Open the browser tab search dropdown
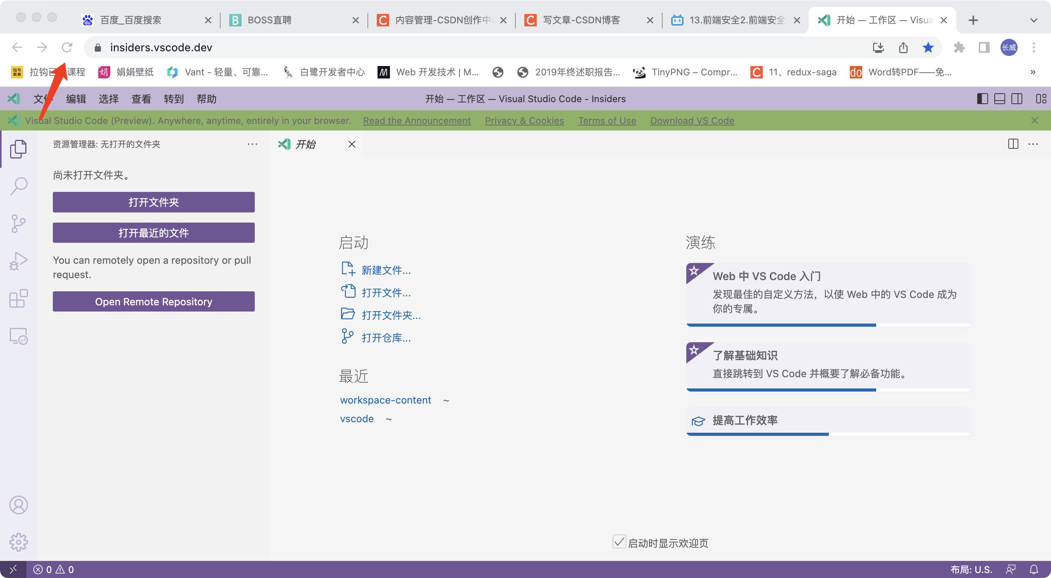 tap(1033, 20)
